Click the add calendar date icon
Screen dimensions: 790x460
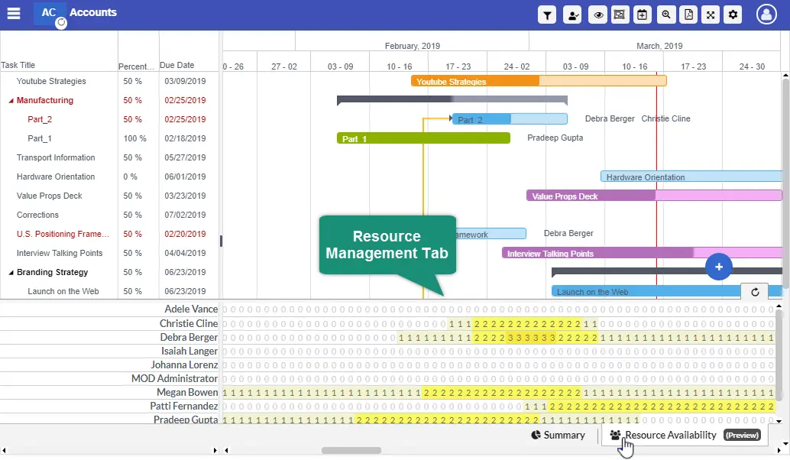(643, 15)
